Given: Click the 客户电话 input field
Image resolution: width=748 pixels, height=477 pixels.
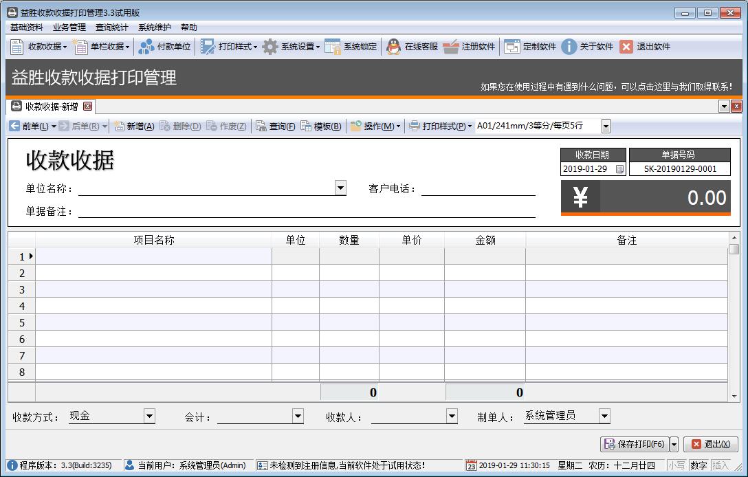Looking at the screenshot, I should click(x=478, y=188).
